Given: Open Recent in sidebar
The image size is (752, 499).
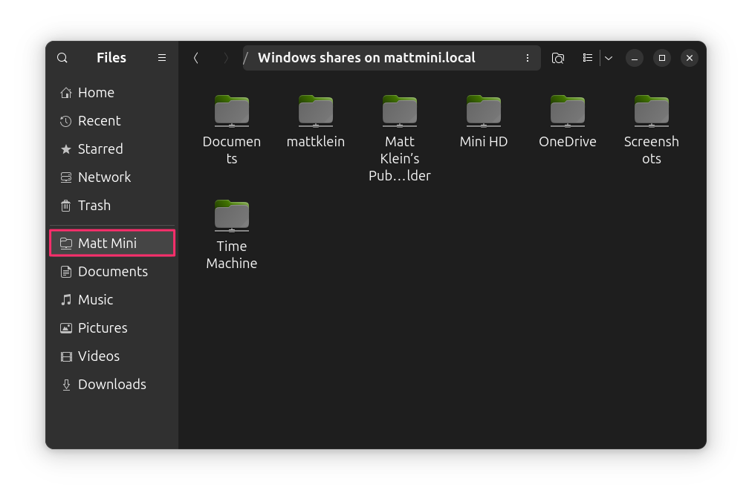Looking at the screenshot, I should 112,121.
